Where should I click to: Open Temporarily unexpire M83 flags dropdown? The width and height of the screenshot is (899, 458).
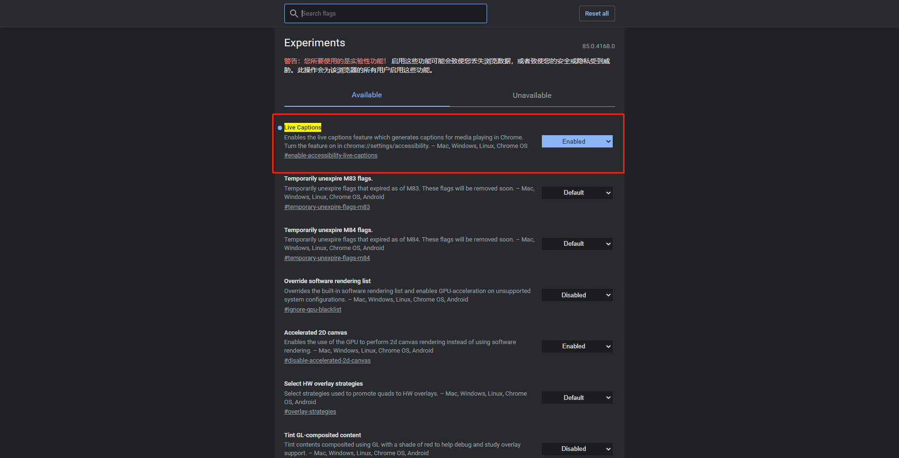coord(577,193)
